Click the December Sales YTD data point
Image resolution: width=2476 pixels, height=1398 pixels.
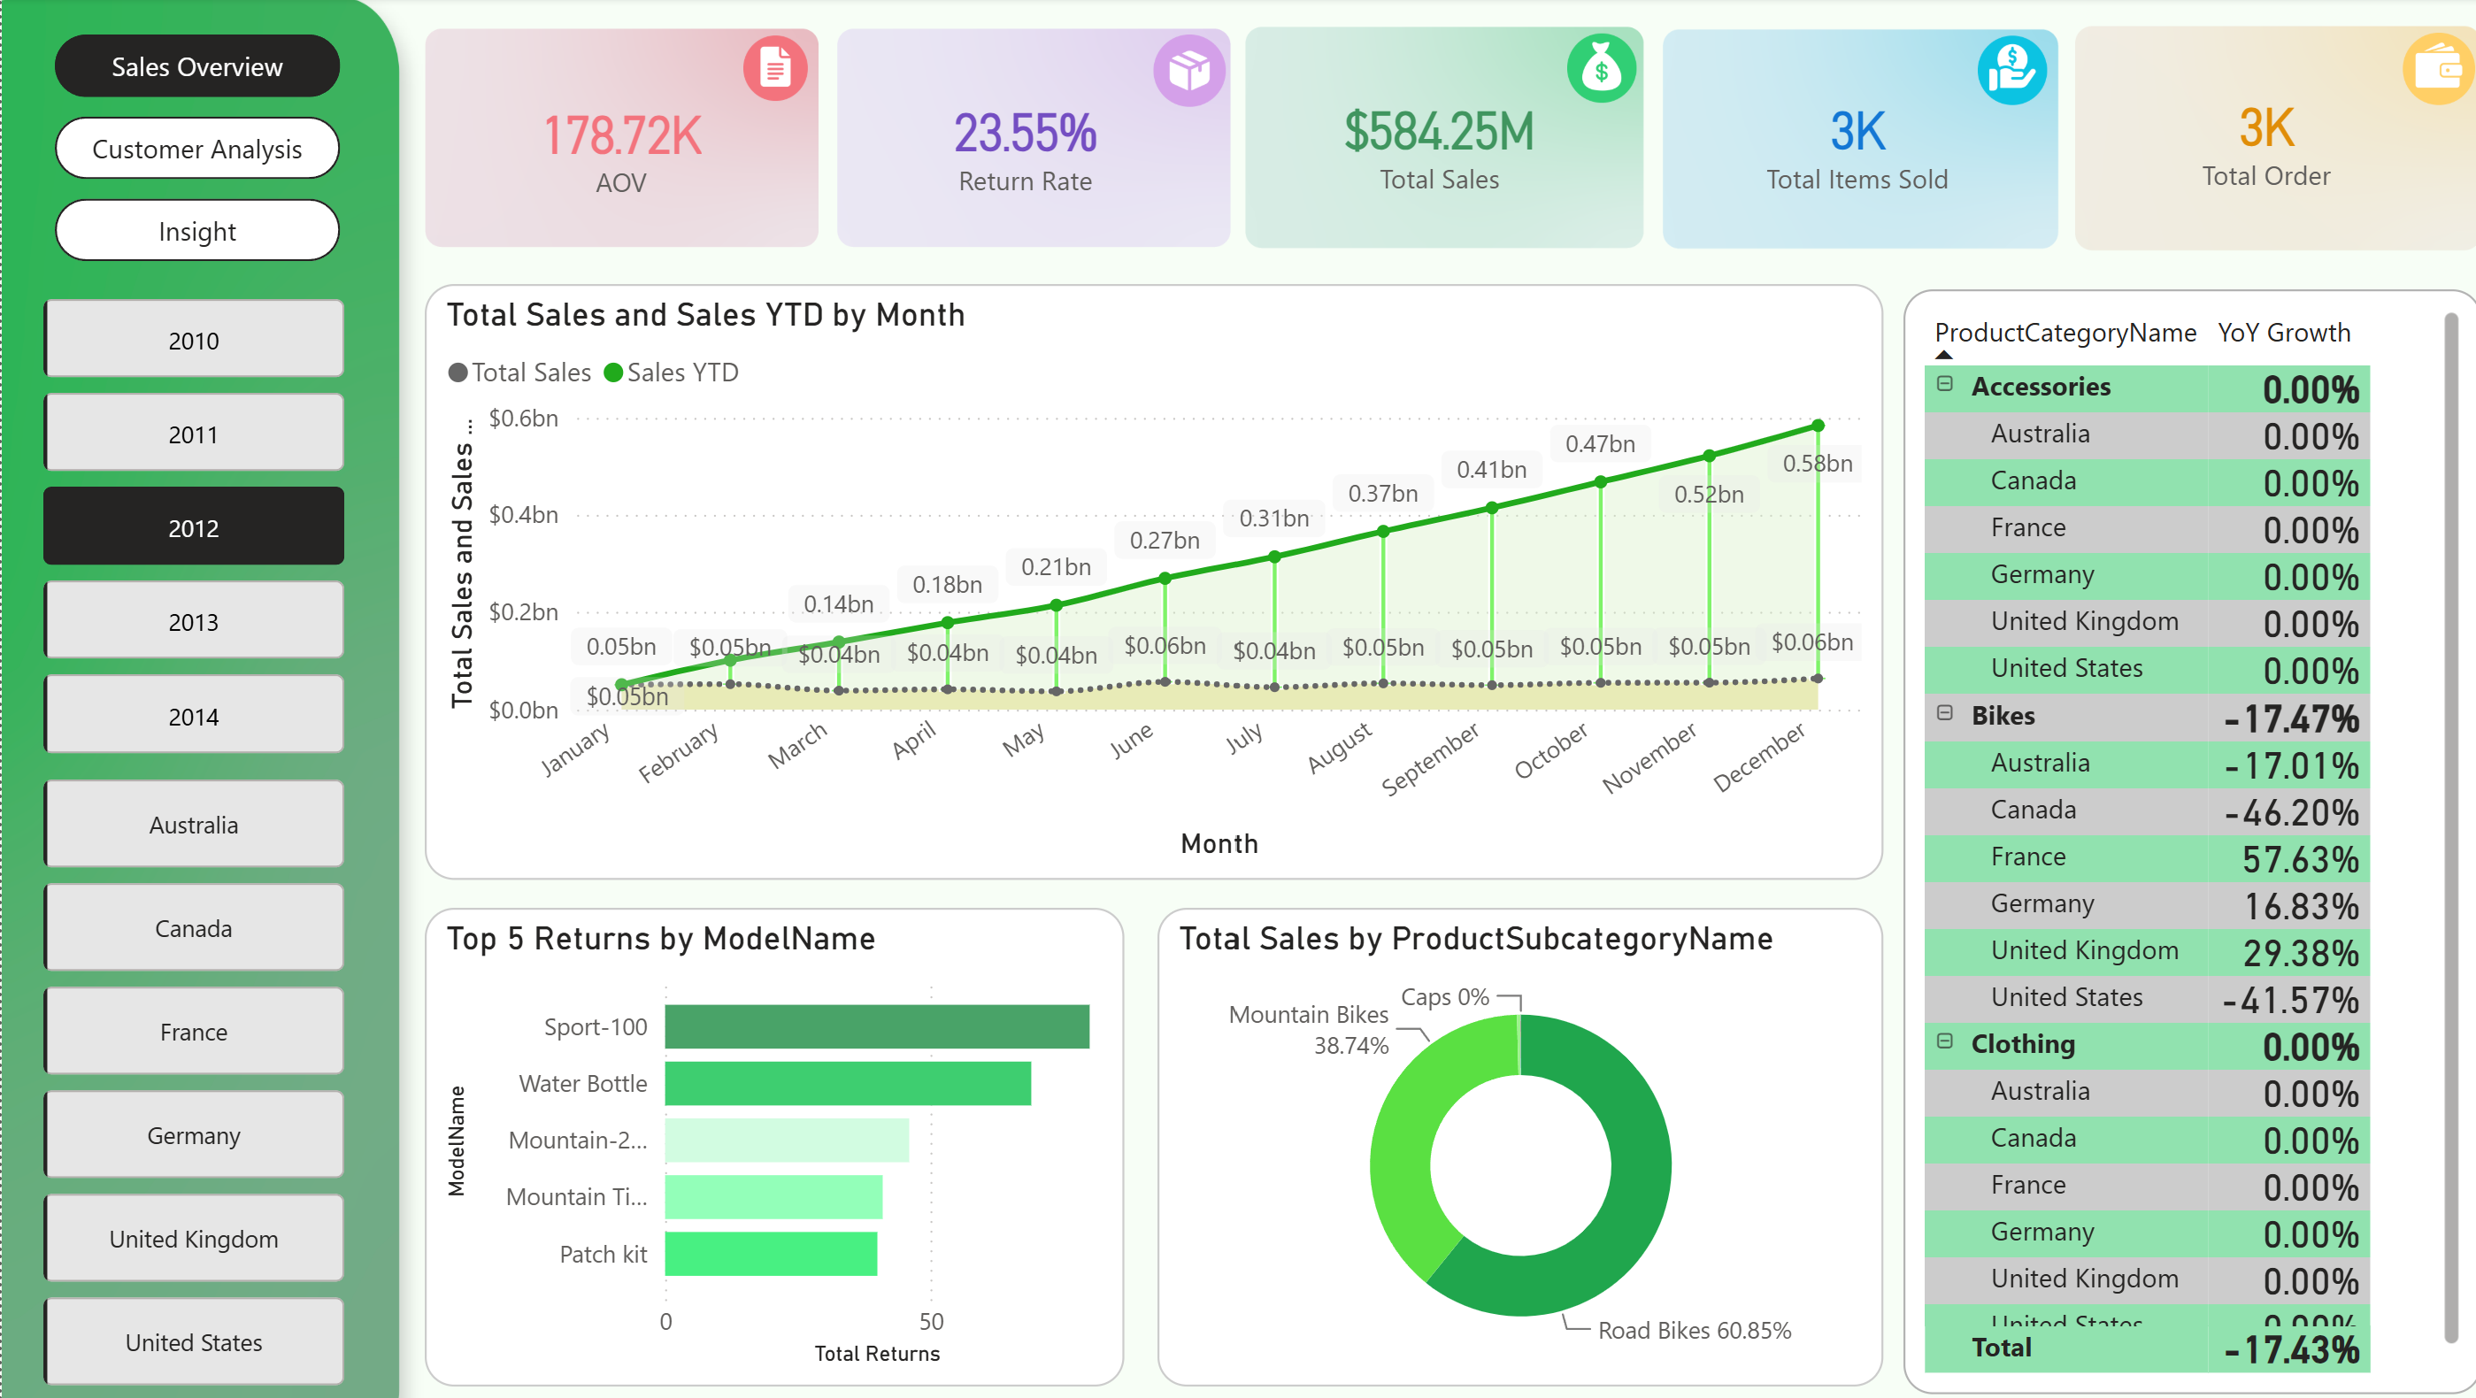click(1818, 425)
